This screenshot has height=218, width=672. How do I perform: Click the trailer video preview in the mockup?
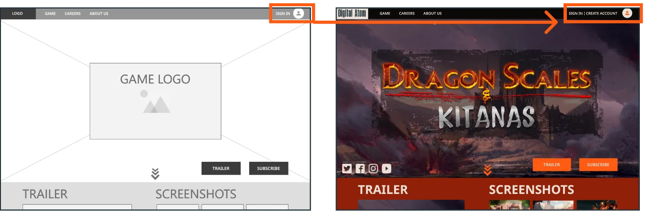click(x=411, y=205)
